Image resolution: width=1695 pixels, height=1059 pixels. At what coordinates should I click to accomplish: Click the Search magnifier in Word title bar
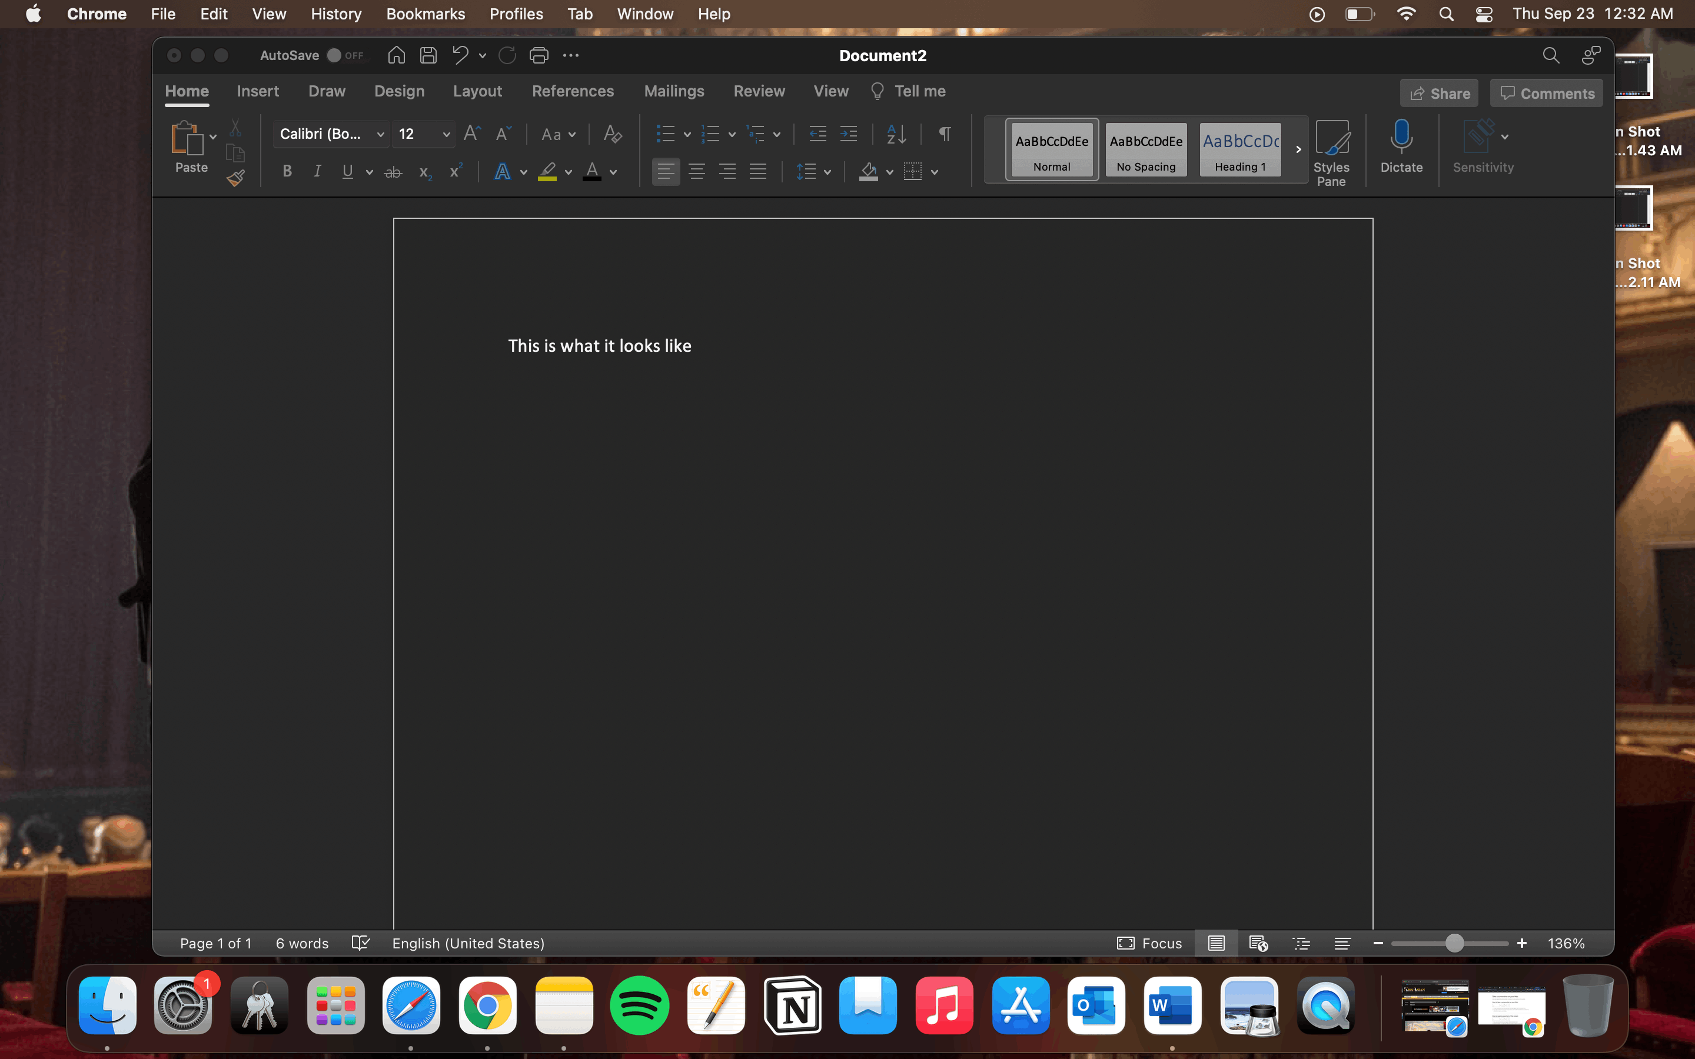(1551, 55)
